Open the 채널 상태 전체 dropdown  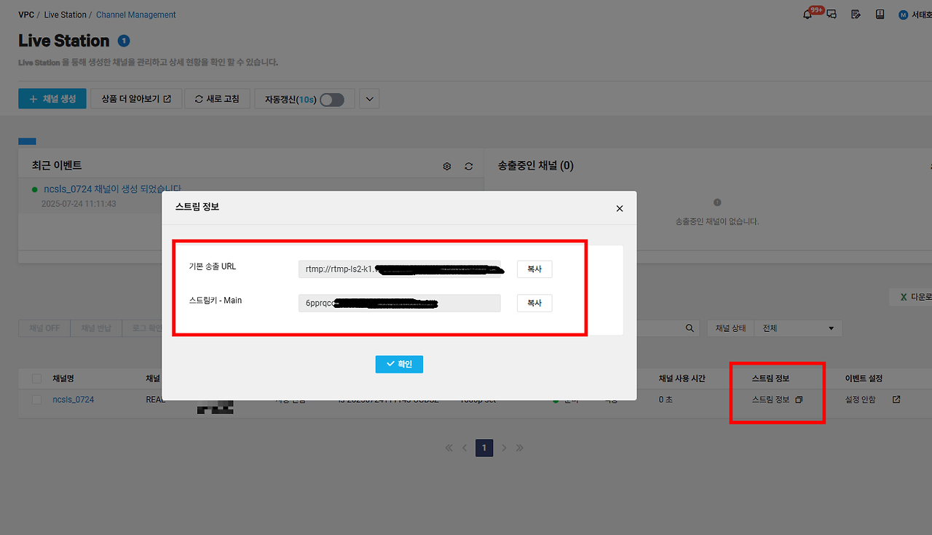click(797, 328)
